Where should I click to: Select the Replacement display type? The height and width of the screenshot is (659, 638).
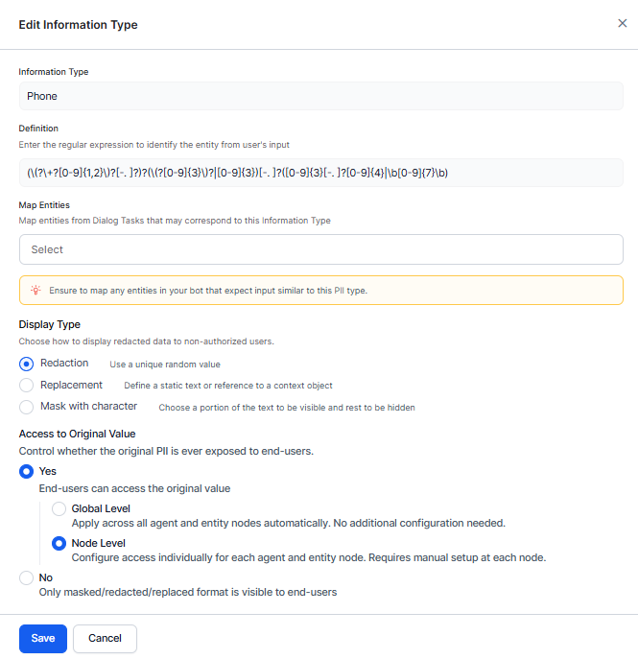(26, 385)
